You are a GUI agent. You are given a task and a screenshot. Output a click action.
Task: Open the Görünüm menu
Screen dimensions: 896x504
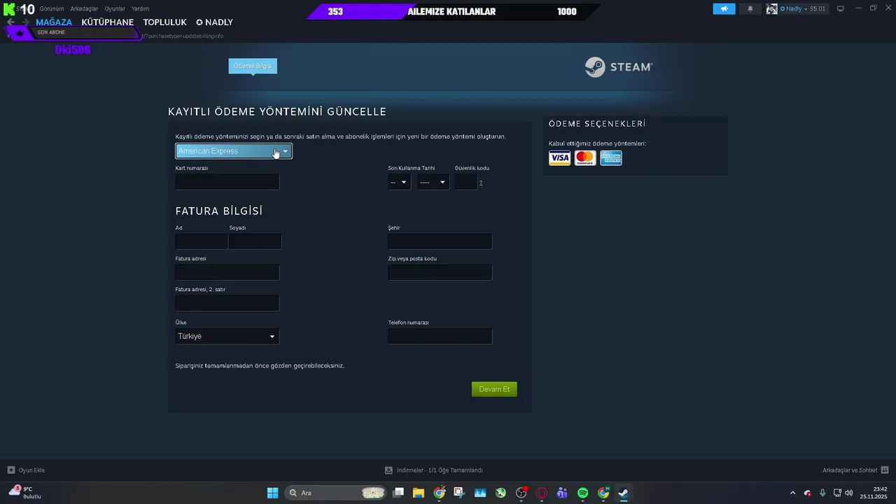pyautogui.click(x=52, y=8)
